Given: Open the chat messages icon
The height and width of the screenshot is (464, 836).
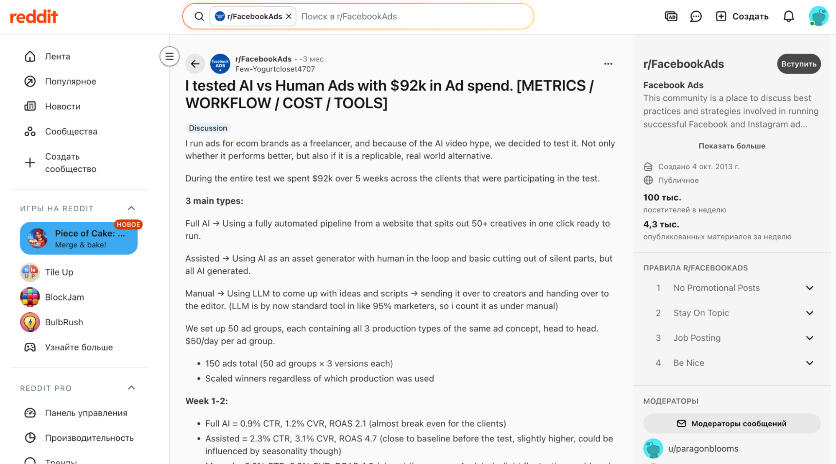Looking at the screenshot, I should [x=695, y=16].
